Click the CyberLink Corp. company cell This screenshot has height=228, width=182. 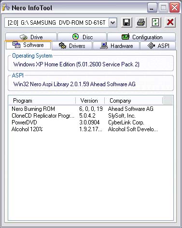[x=126, y=122]
